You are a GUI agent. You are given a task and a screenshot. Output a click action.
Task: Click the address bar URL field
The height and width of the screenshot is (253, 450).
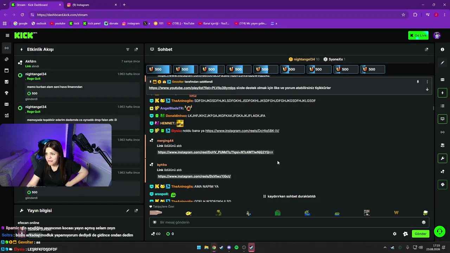point(218,15)
